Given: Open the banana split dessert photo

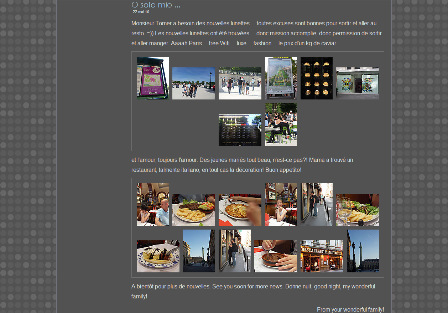Looking at the screenshot, I should [x=158, y=256].
